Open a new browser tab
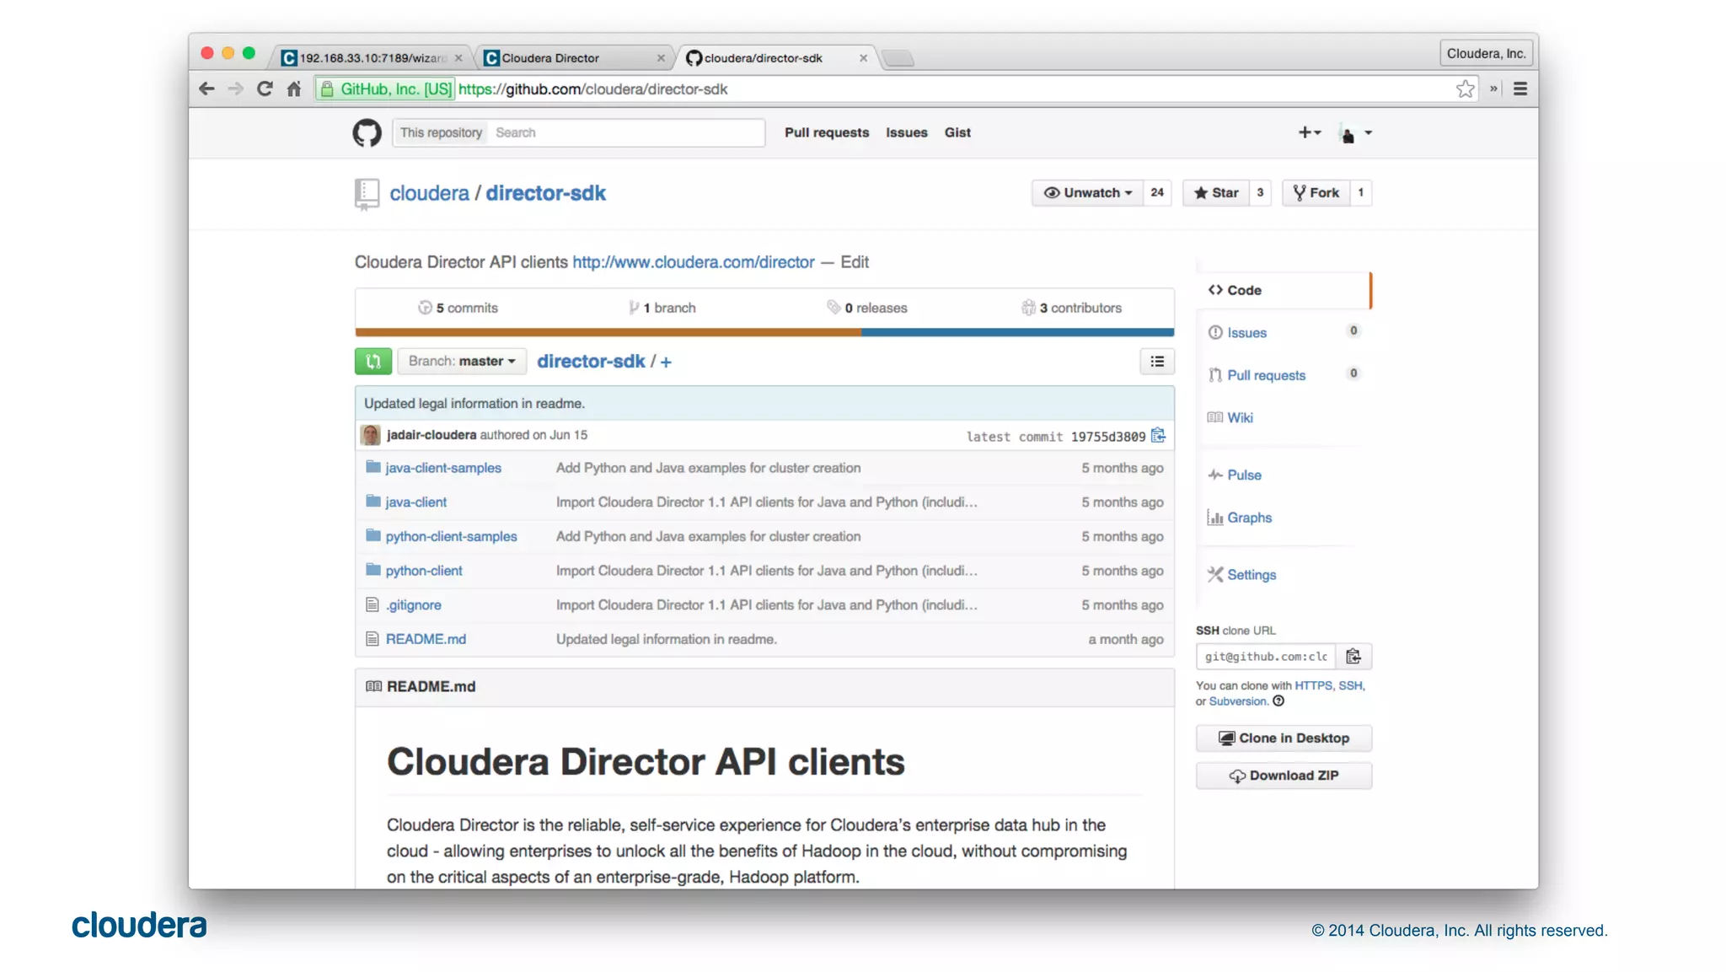Viewport: 1726px width, 972px height. [x=898, y=58]
